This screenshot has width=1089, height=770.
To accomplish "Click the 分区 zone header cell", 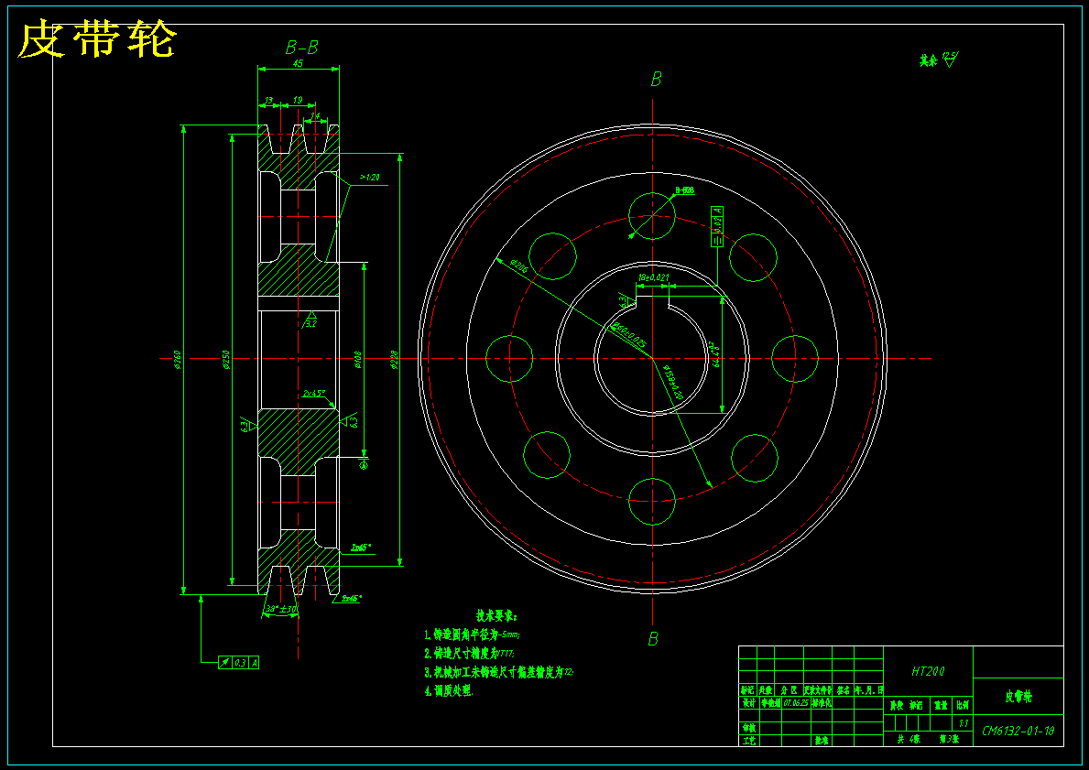I will (789, 690).
